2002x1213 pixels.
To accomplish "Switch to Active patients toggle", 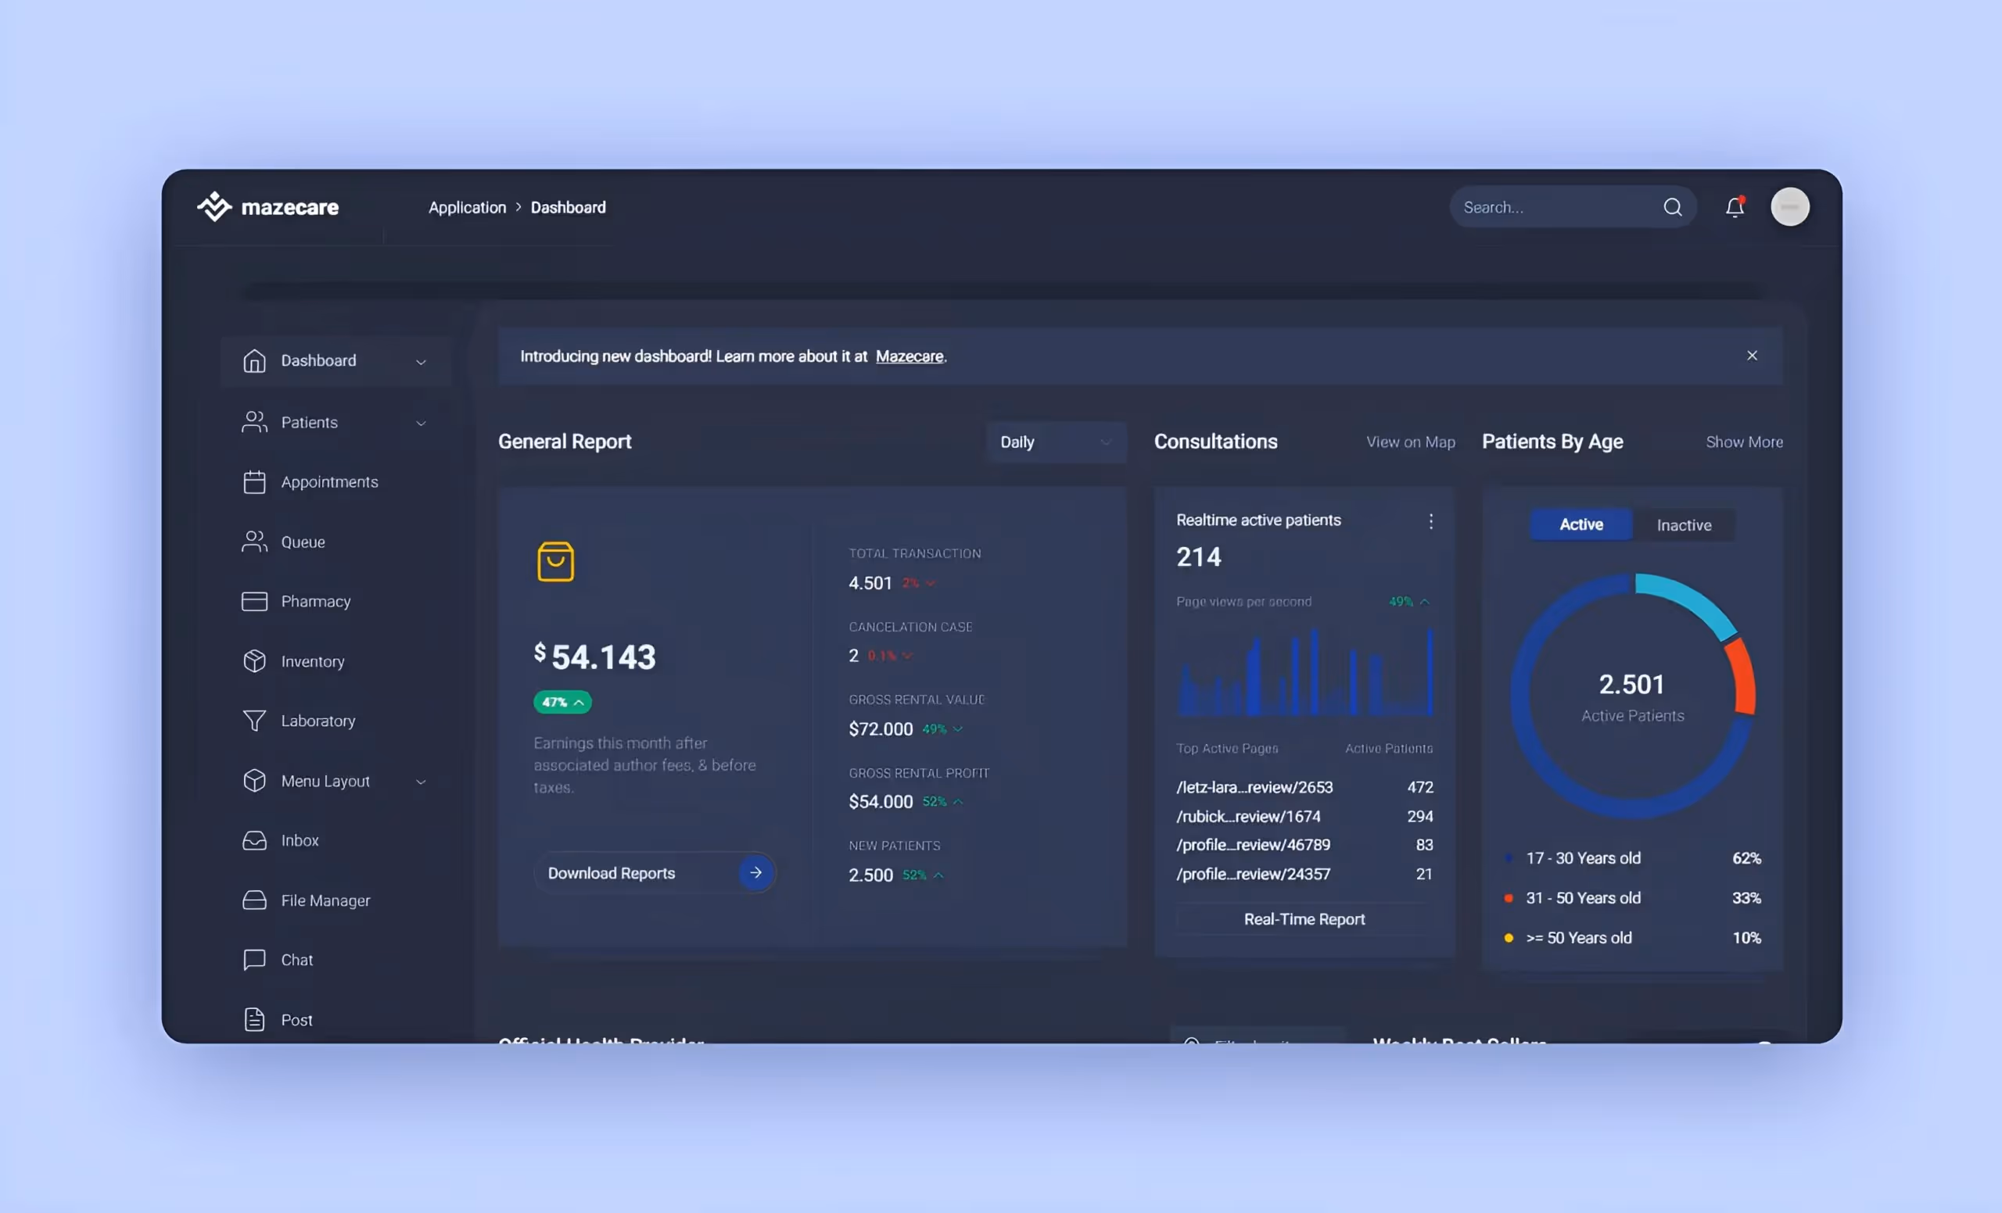I will pos(1580,524).
